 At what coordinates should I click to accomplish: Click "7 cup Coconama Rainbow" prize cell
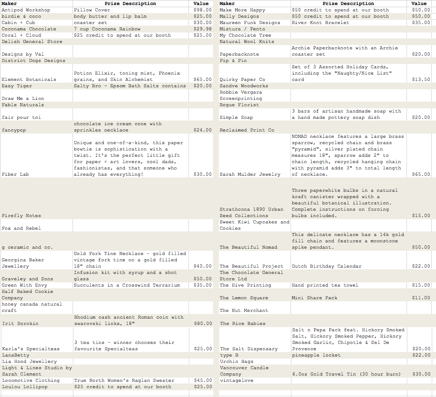click(131, 29)
